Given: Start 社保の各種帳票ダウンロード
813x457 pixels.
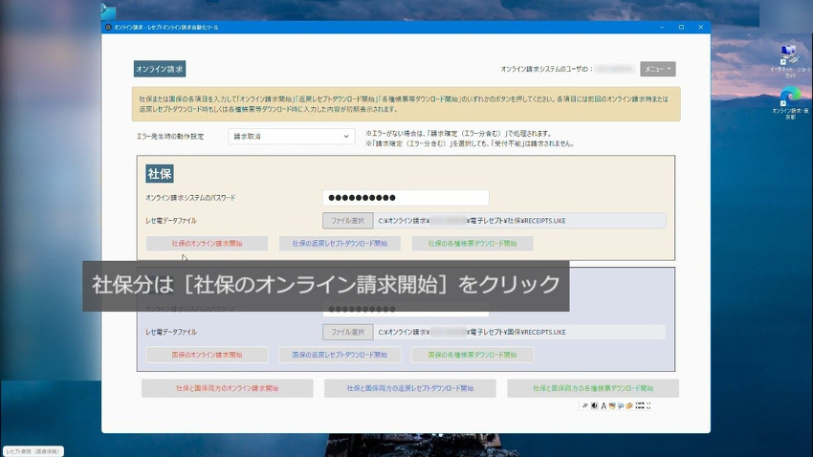Looking at the screenshot, I should 472,244.
